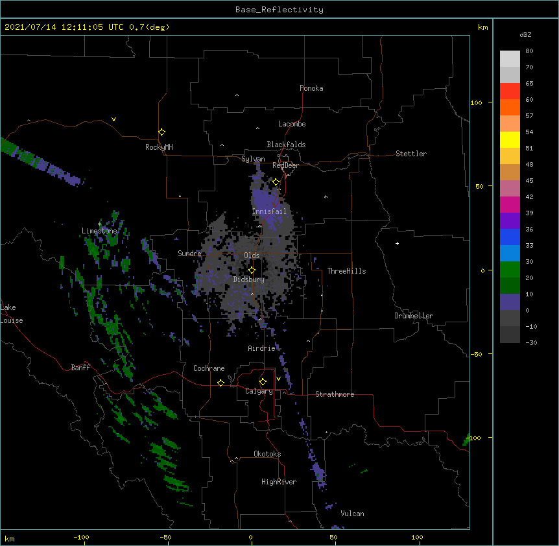
Task: Click the Okotoks town label
Action: [267, 454]
